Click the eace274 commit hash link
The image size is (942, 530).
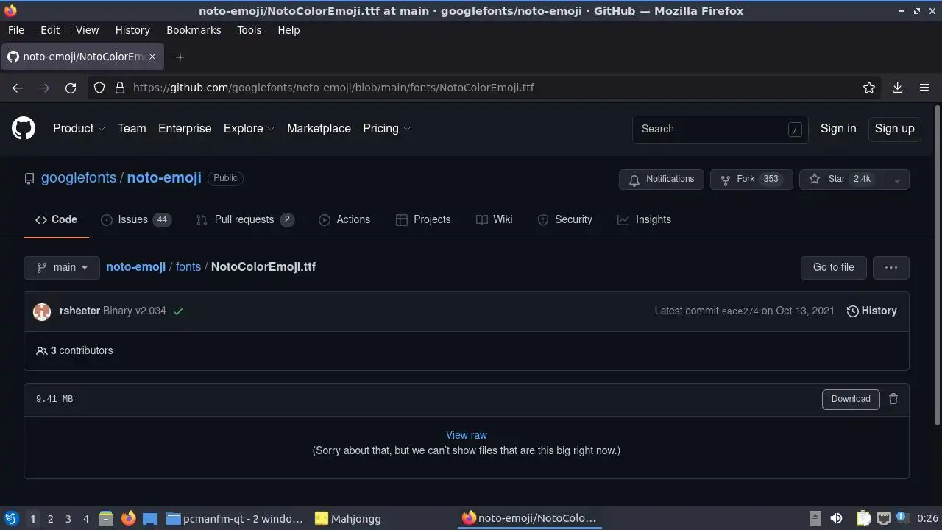(x=740, y=311)
